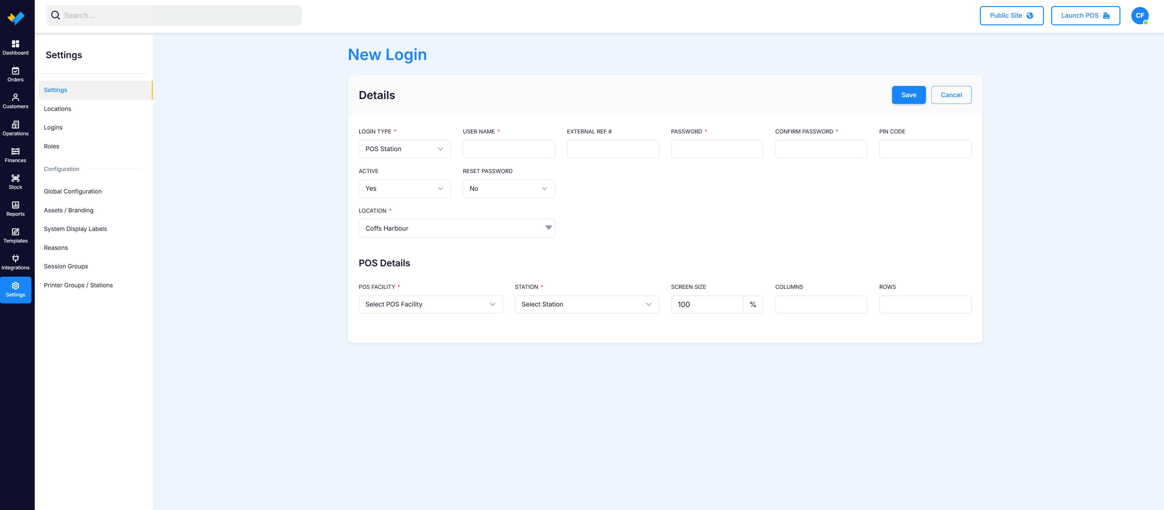Expand the Reset Password dropdown

509,189
